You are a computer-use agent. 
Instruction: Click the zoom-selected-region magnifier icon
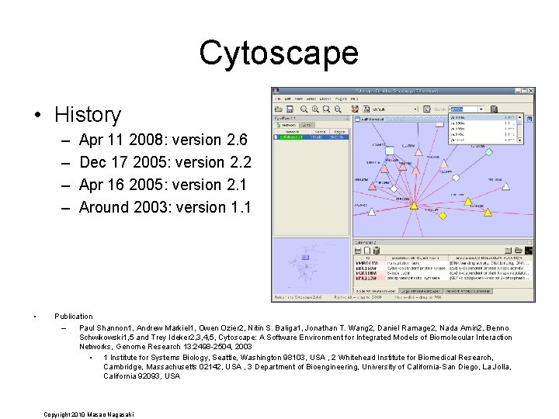tap(326, 109)
